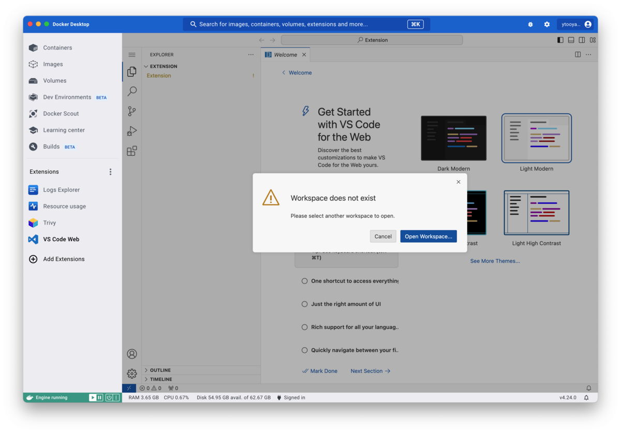Click the Welcome breadcrumb back link
Screen dimensions: 621x433
pos(297,73)
